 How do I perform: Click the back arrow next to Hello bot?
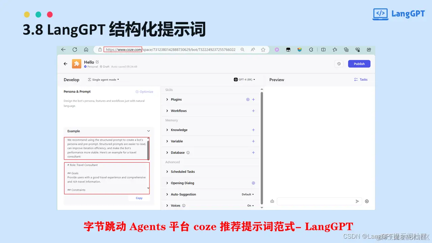coord(65,63)
